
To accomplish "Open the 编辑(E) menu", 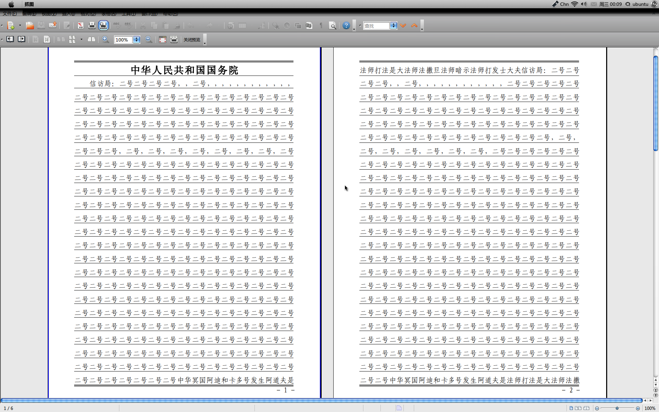I will click(x=29, y=14).
